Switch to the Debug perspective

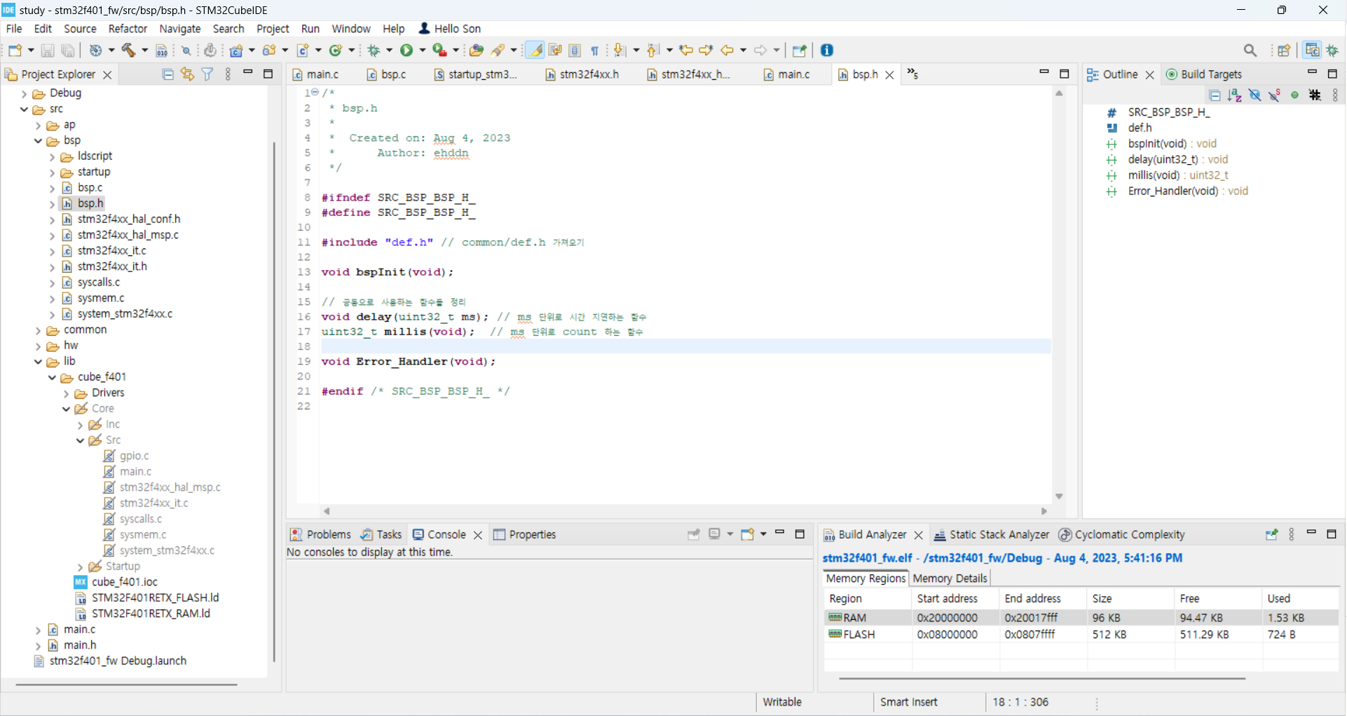1332,50
